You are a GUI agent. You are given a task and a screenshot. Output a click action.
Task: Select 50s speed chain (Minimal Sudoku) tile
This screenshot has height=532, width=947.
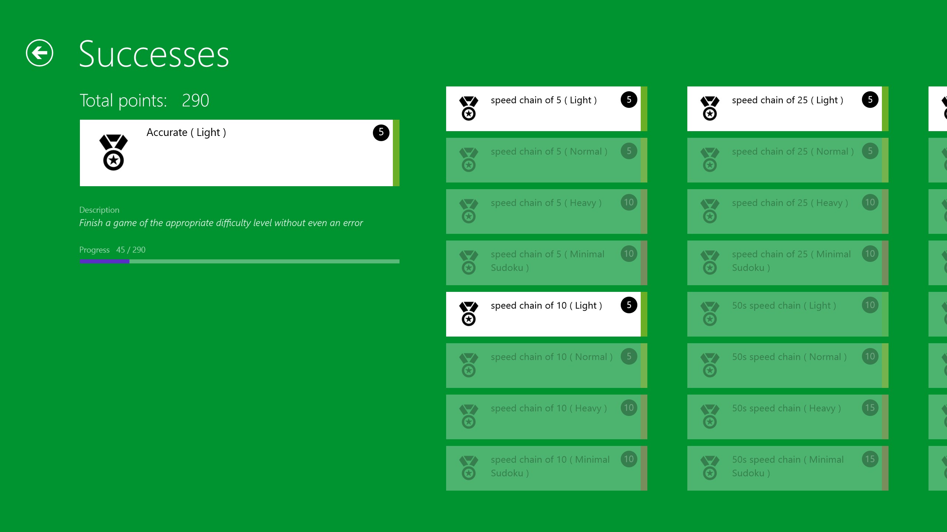[x=785, y=468]
